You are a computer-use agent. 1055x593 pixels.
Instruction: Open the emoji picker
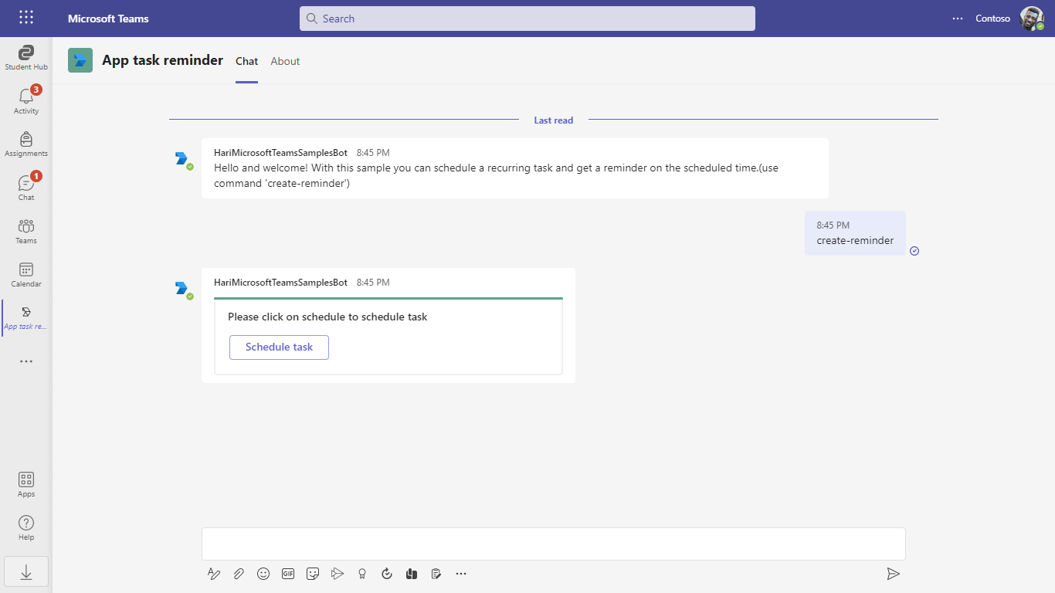tap(263, 574)
